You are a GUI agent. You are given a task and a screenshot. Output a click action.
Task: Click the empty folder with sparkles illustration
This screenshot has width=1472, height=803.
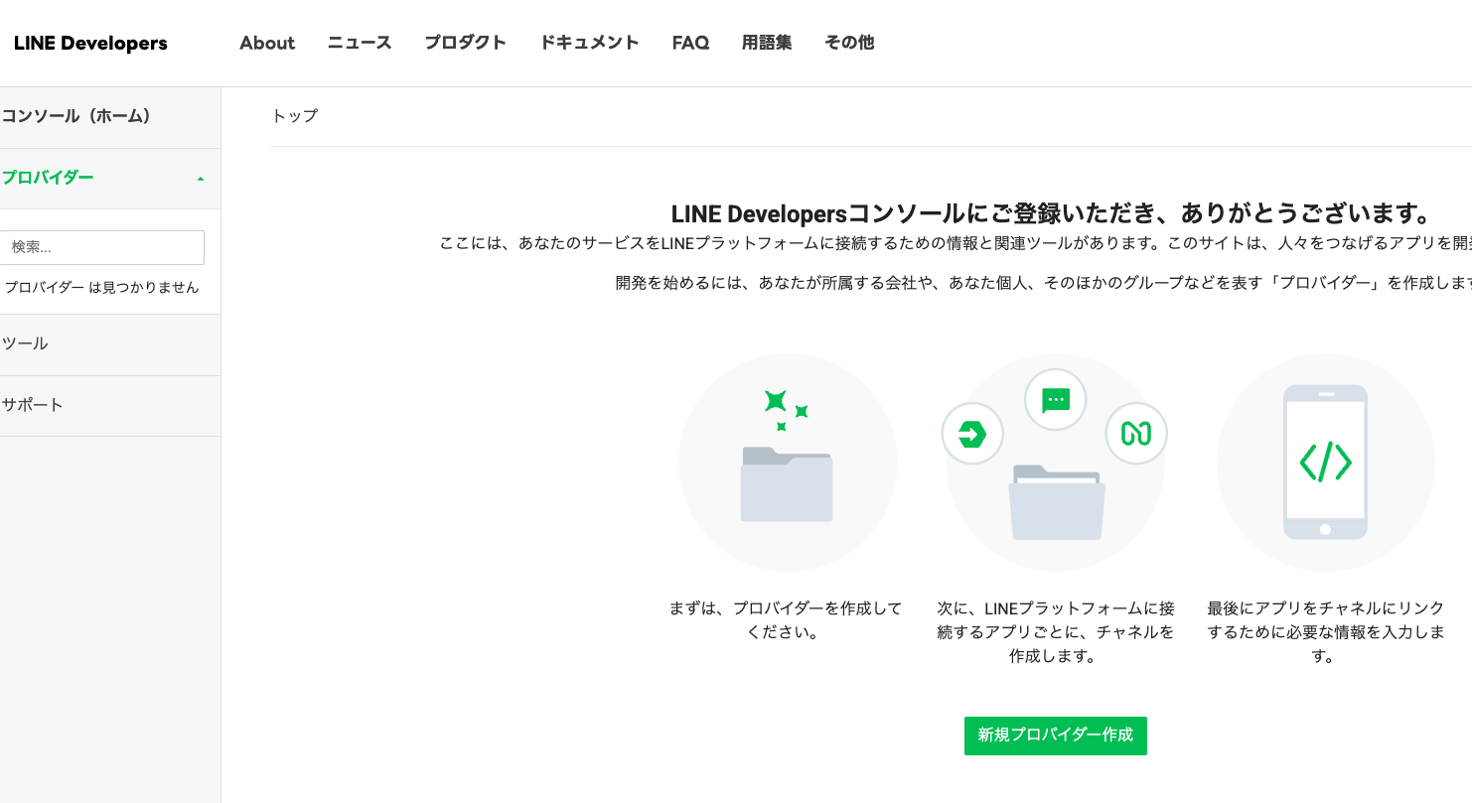788,462
